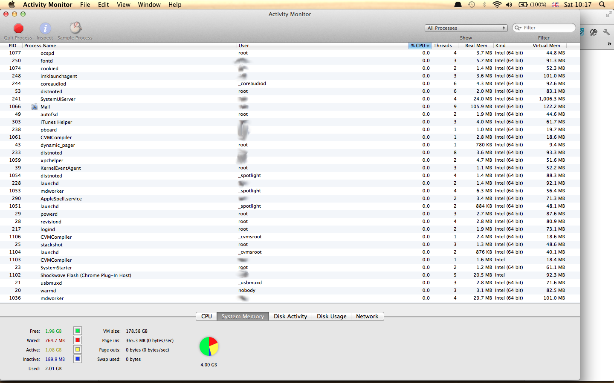
Task: Select the usbmuxd process row
Action: [290, 283]
